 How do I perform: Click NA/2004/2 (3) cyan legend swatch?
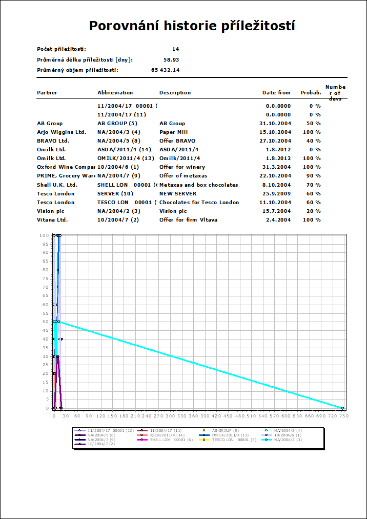click(x=267, y=440)
